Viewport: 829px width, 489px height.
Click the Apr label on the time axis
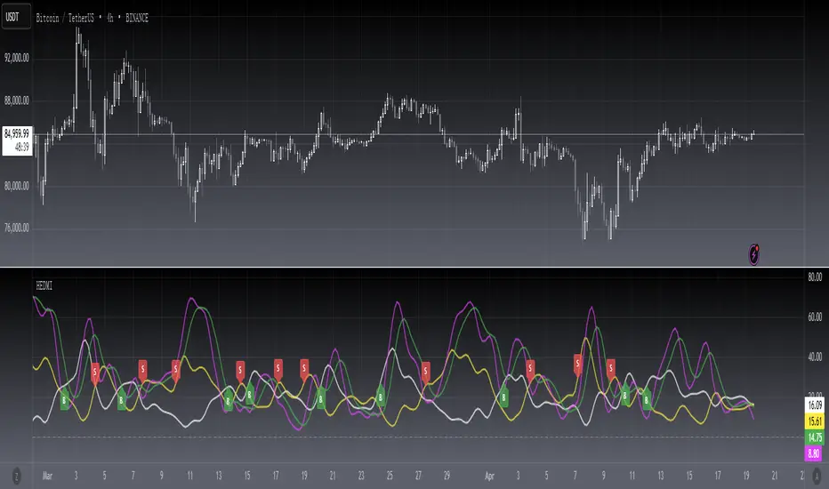click(489, 476)
